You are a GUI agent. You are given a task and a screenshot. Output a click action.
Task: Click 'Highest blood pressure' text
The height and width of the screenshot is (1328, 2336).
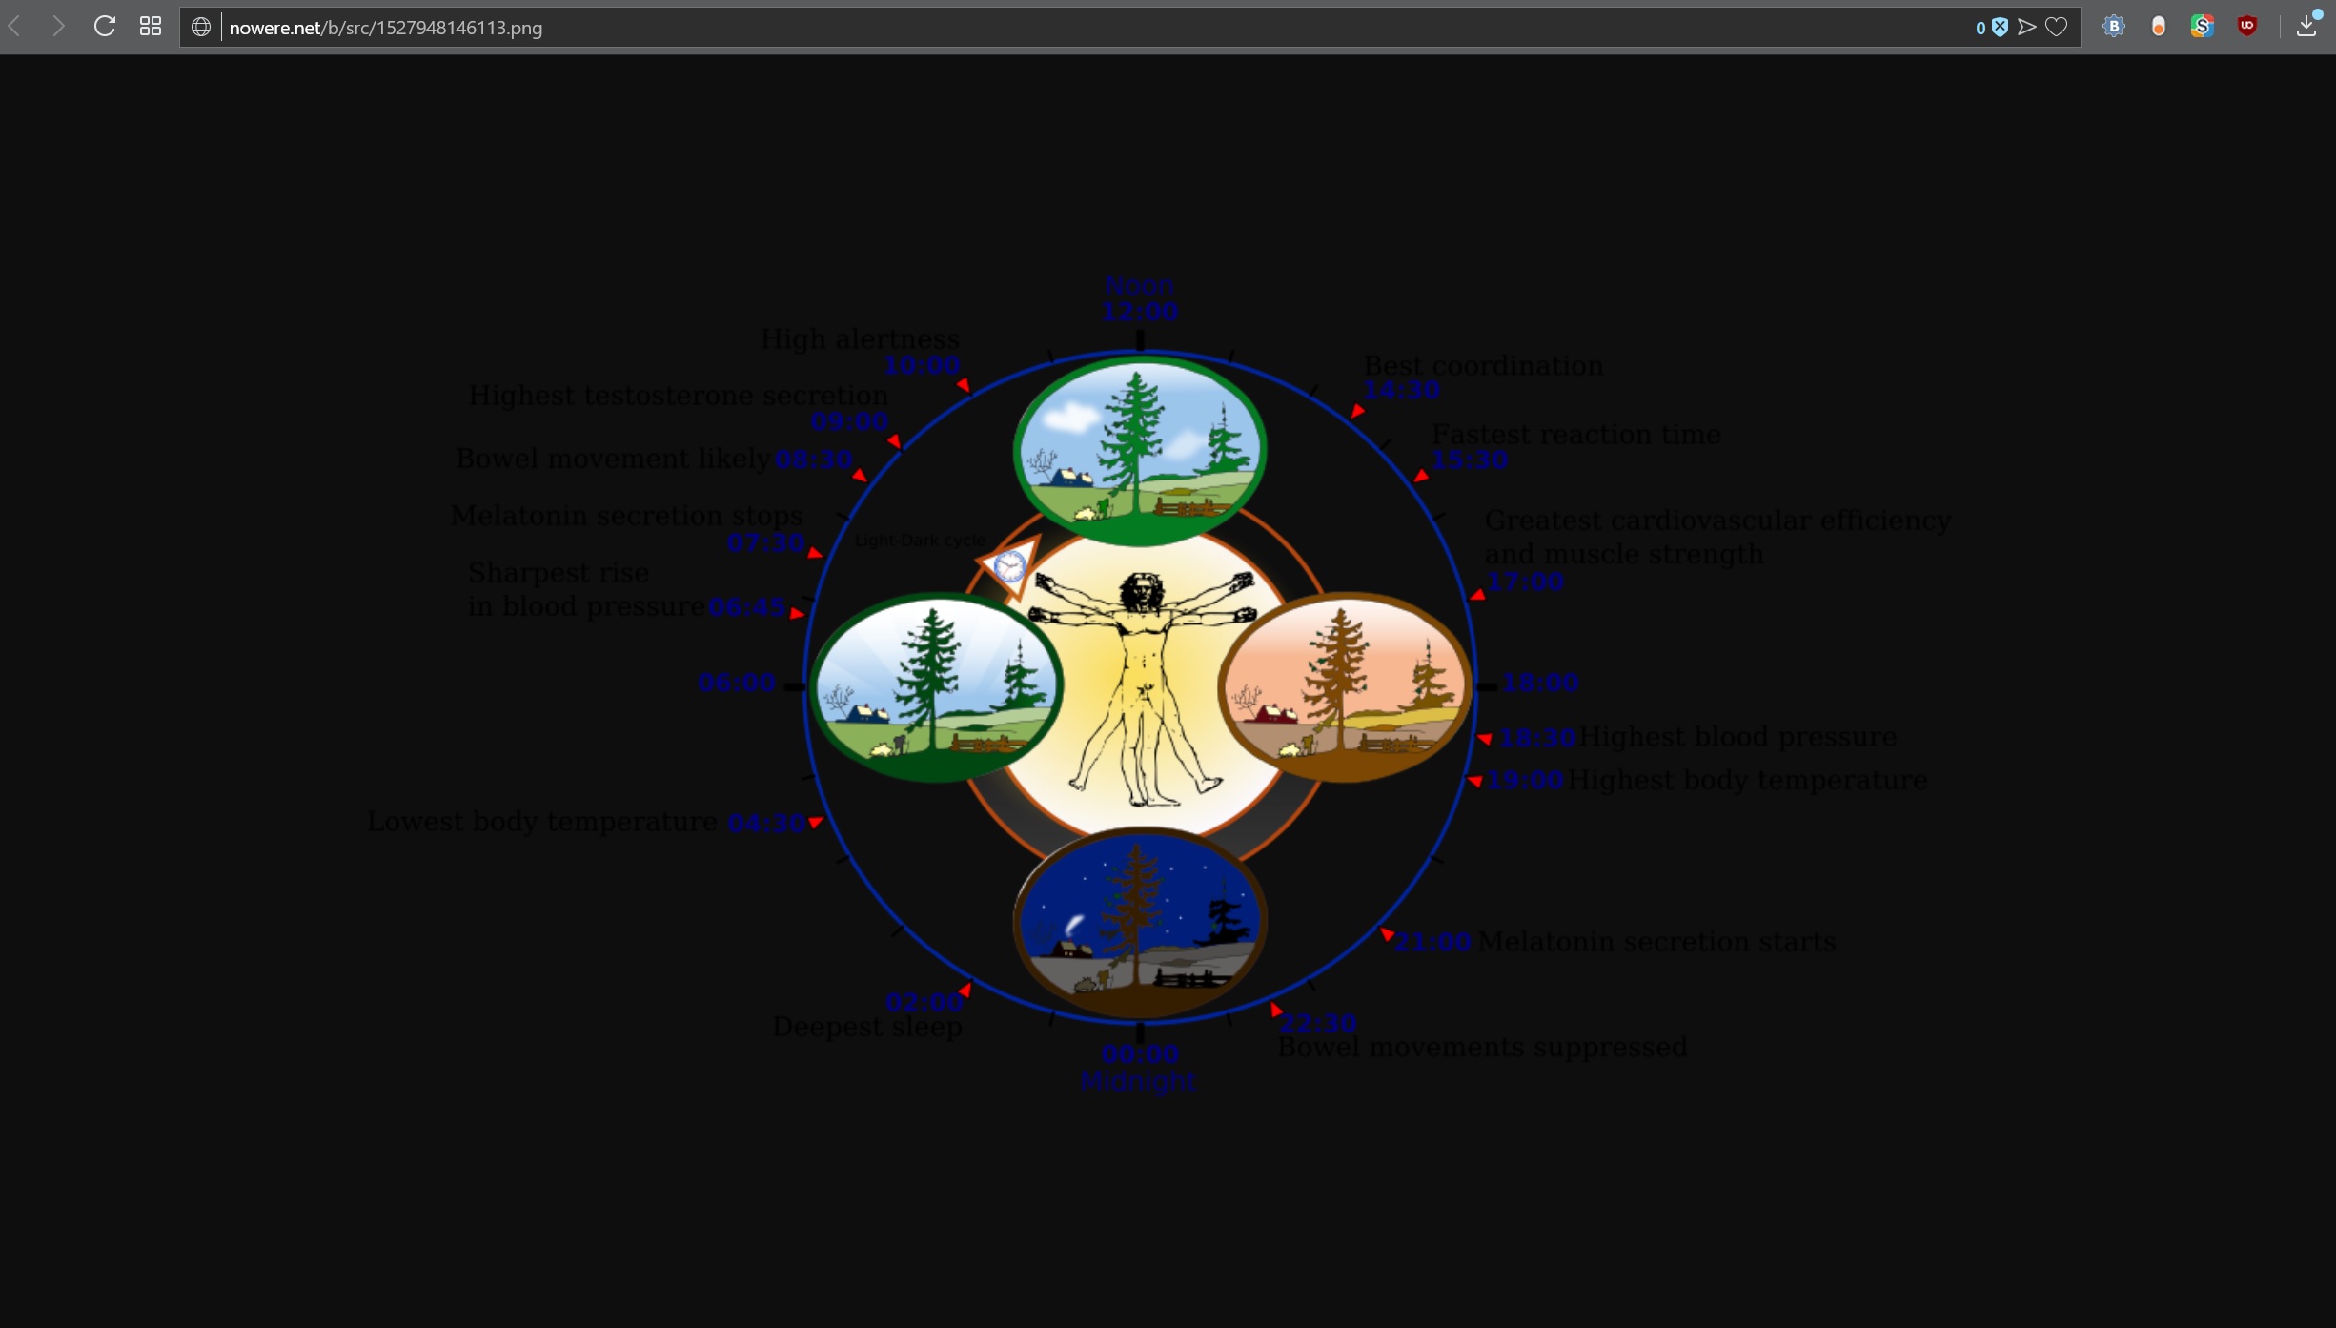(x=1737, y=737)
